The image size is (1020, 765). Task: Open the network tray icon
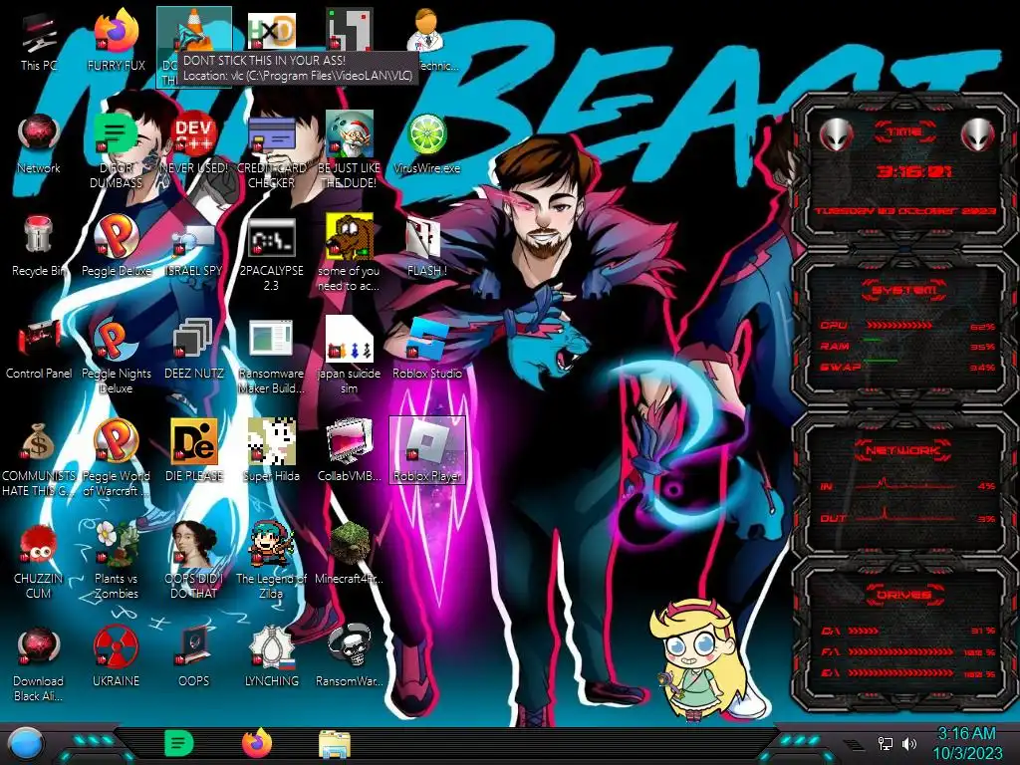pyautogui.click(x=886, y=743)
